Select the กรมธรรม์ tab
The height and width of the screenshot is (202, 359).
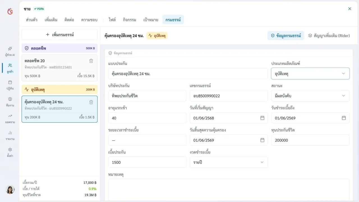click(173, 20)
